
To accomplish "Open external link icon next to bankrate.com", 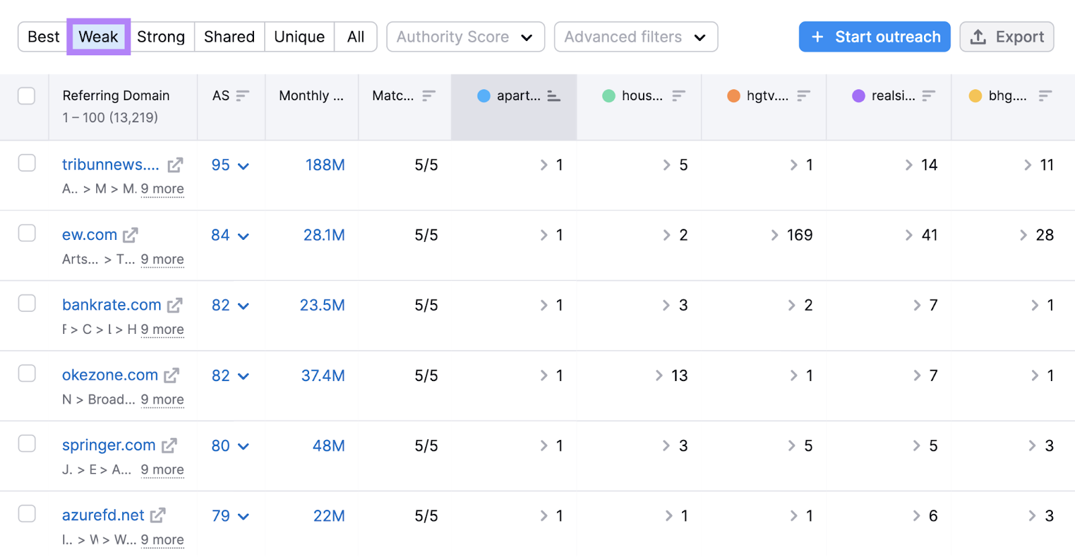I will coord(175,305).
